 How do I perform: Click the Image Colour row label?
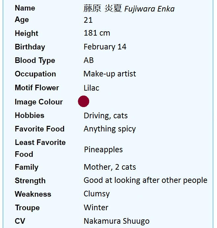pyautogui.click(x=39, y=102)
